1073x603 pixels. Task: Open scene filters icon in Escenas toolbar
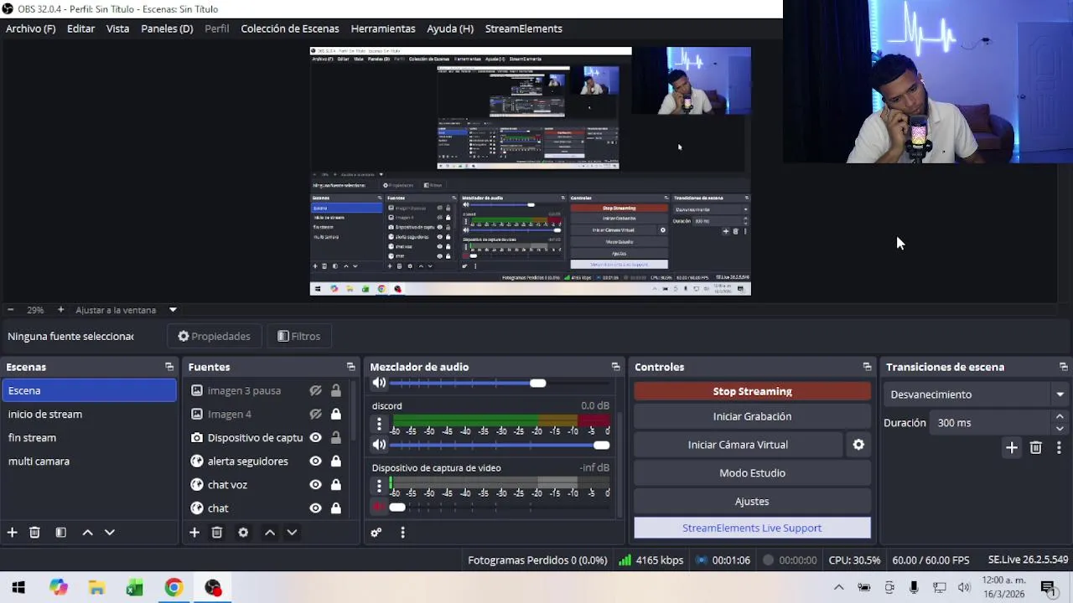[60, 533]
